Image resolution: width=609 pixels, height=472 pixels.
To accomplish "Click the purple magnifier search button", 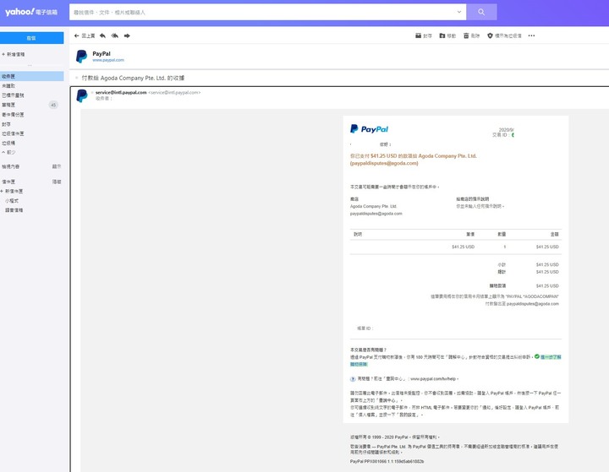I will [x=481, y=12].
